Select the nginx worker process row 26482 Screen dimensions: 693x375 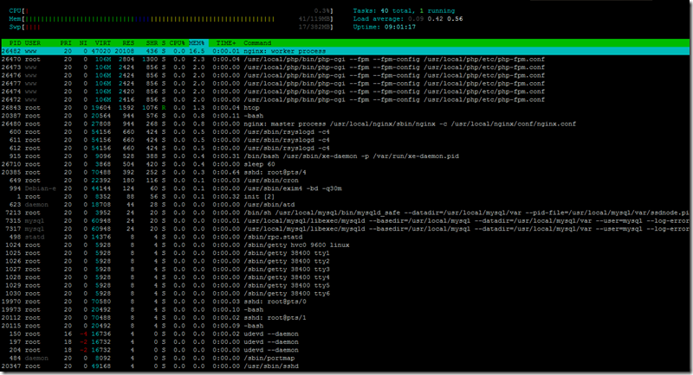click(345, 51)
